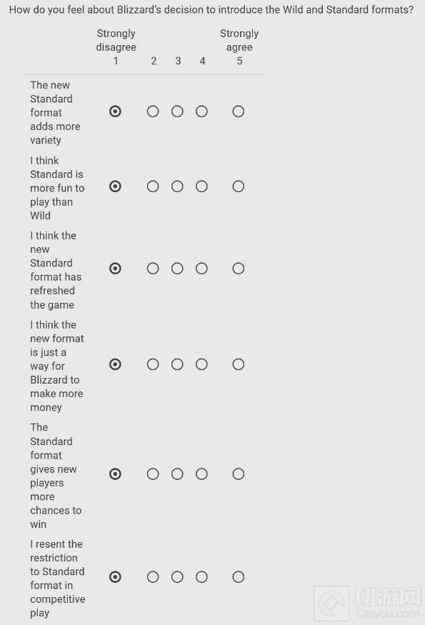Pick rating 2 for "refreshed the game" row
Image resolution: width=425 pixels, height=625 pixels.
tap(153, 269)
